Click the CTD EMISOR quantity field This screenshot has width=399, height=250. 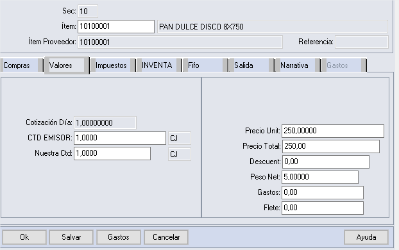[x=120, y=138]
